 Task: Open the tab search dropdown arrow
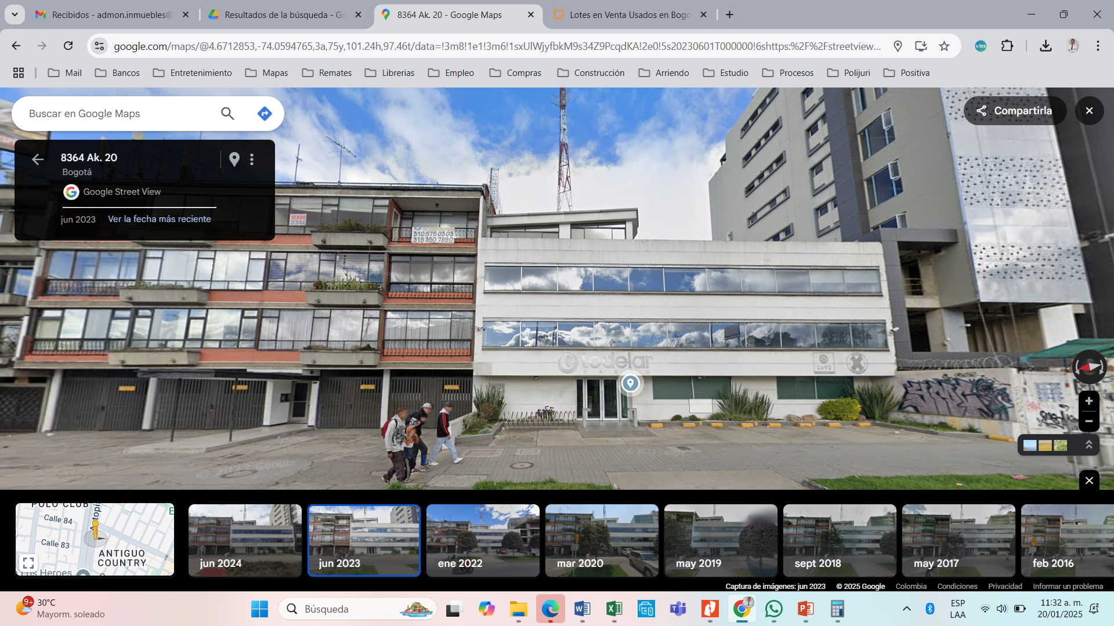click(x=15, y=14)
